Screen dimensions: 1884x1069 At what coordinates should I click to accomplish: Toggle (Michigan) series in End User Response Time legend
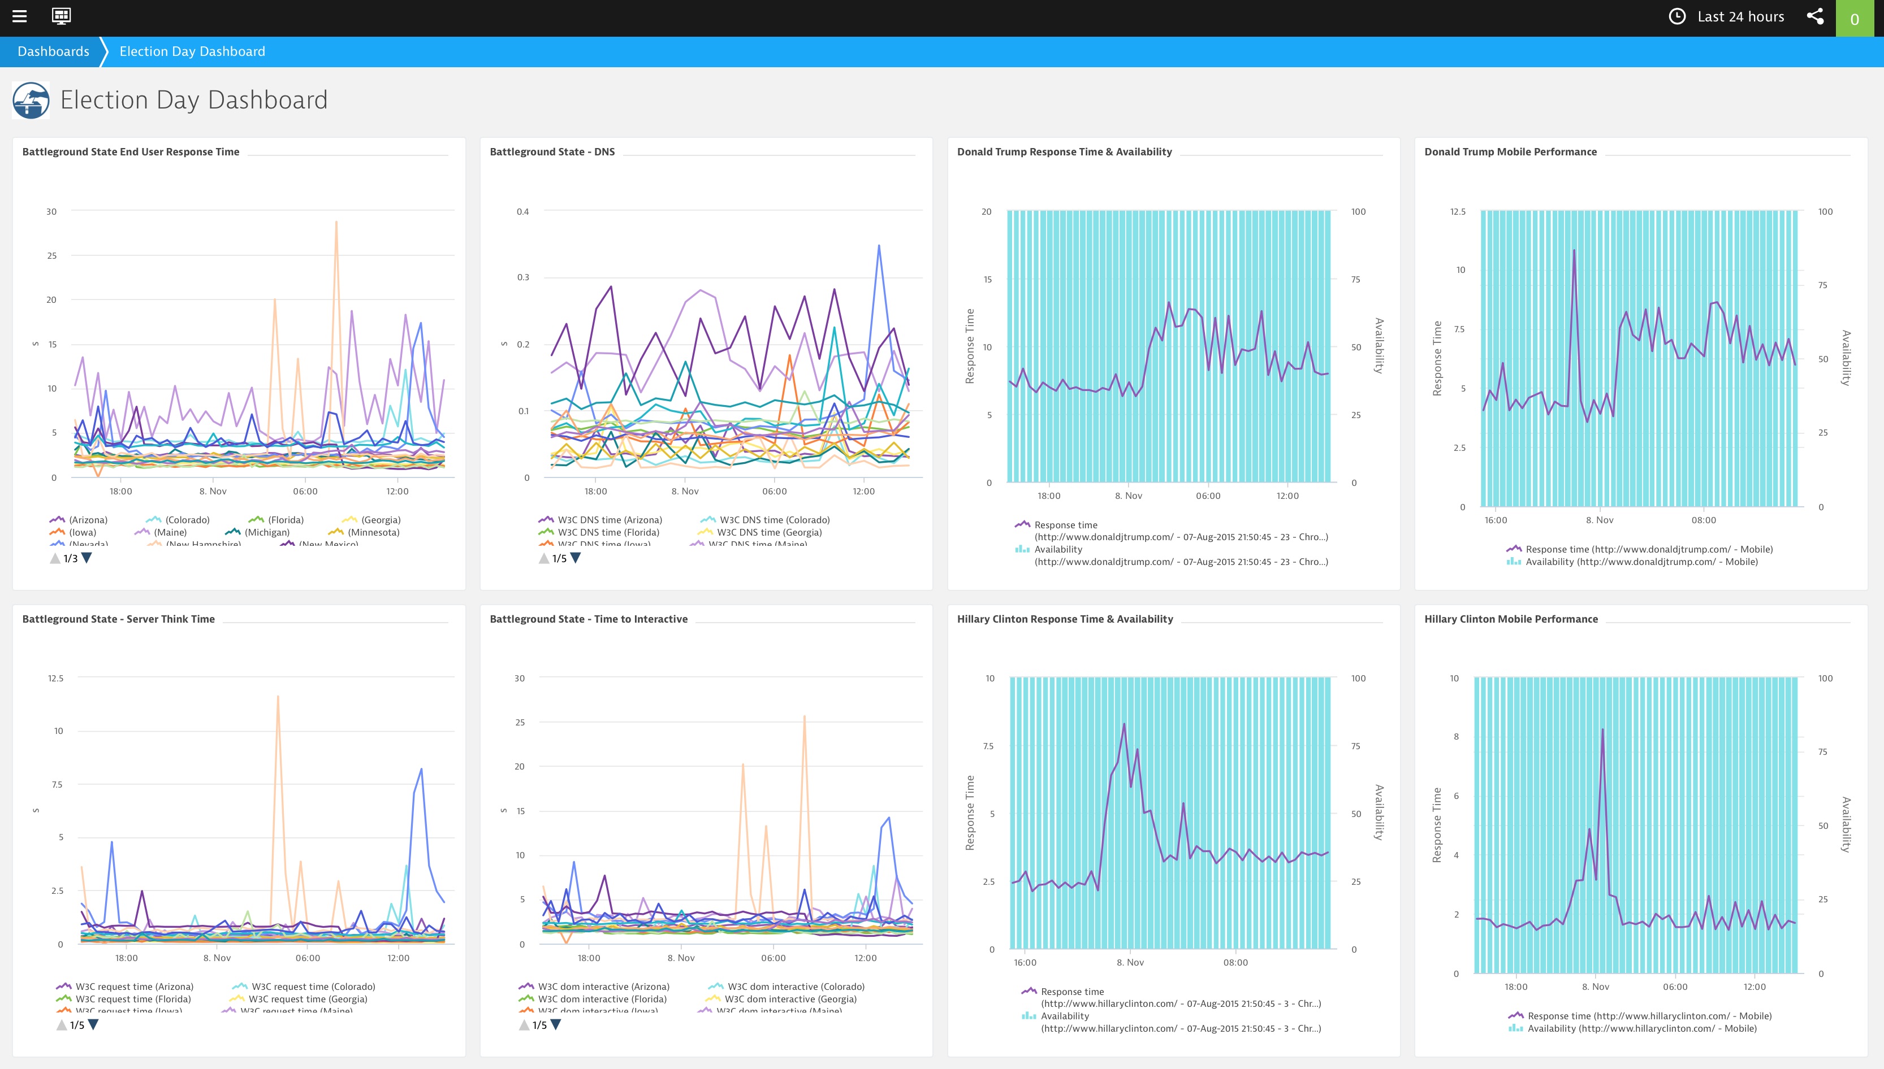pos(257,532)
